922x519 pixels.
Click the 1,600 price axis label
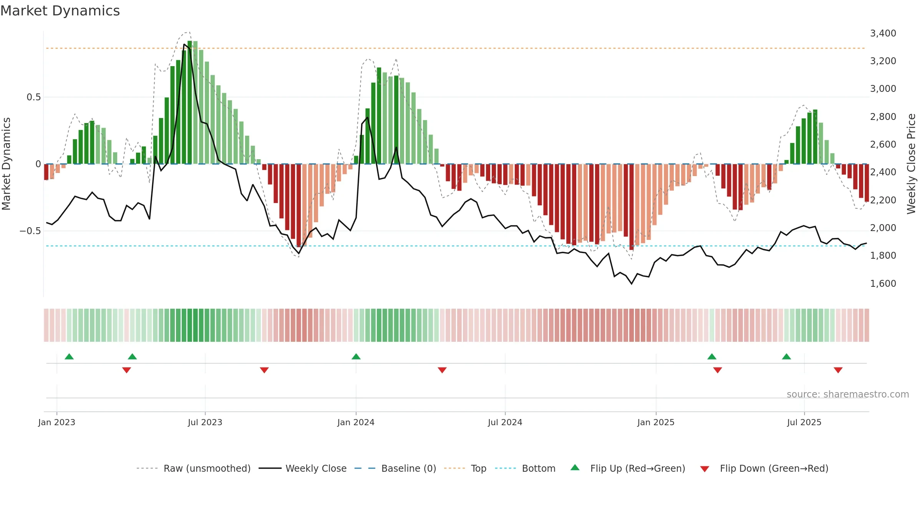click(x=883, y=284)
